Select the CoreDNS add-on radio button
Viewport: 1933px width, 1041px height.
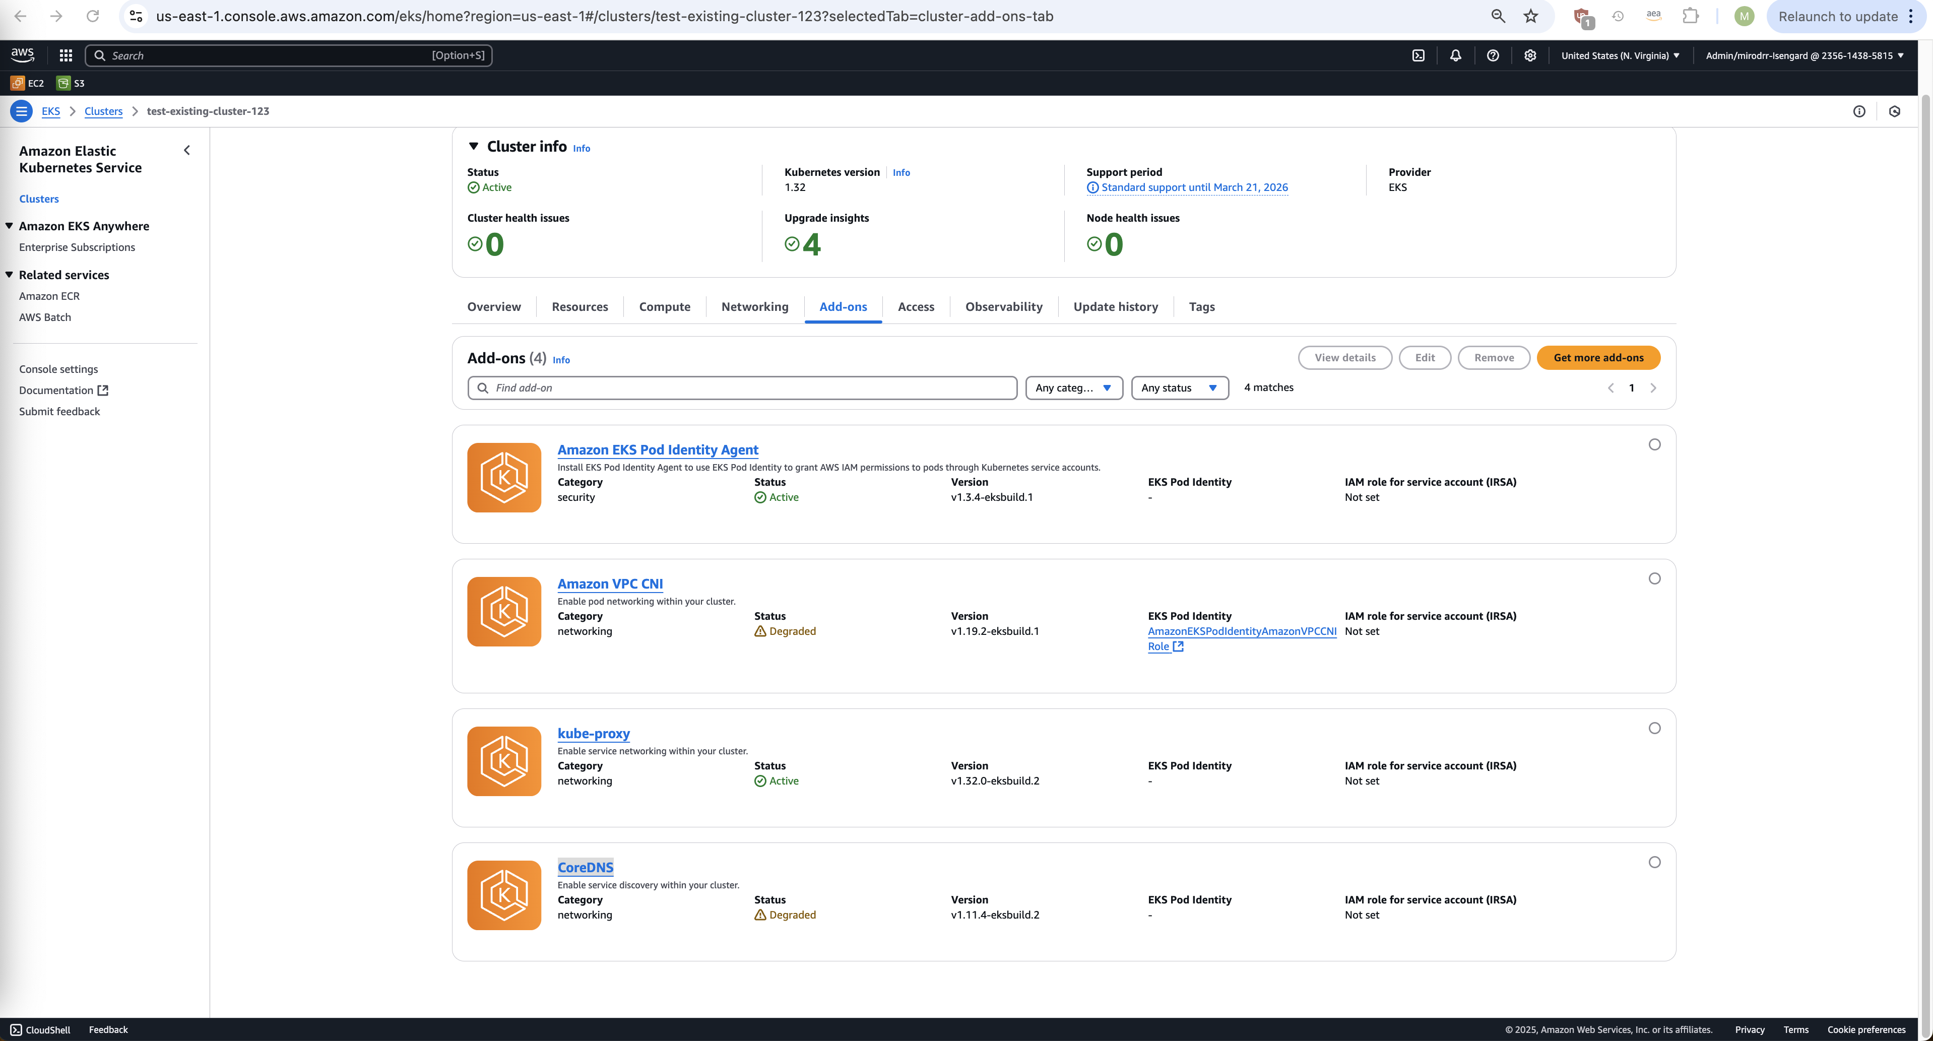coord(1654,862)
